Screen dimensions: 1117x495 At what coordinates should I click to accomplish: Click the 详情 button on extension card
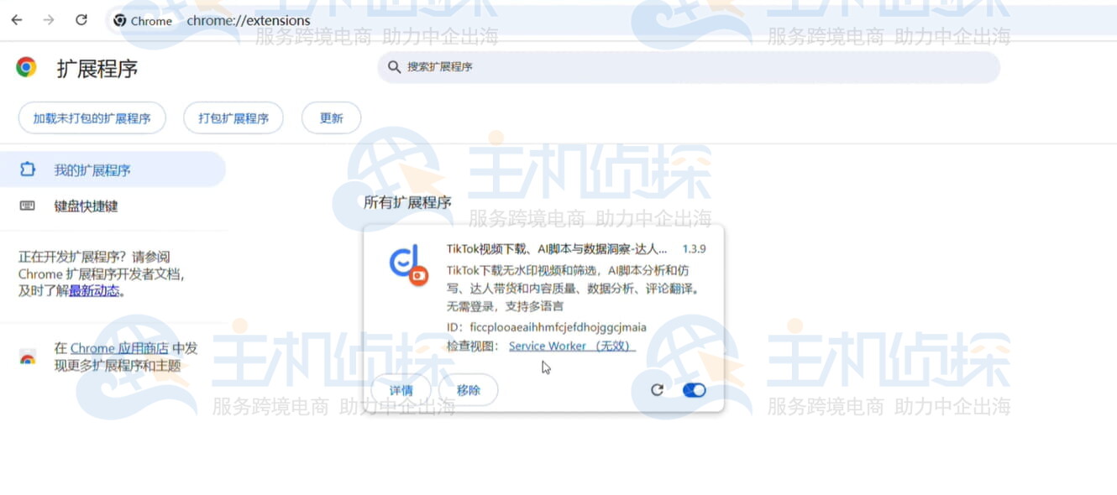401,390
